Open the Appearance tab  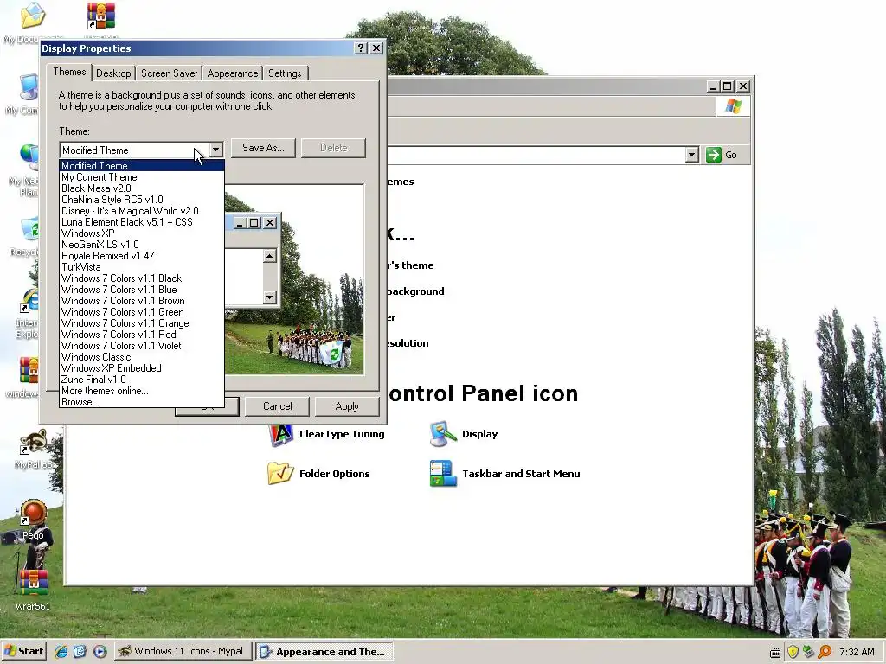pyautogui.click(x=232, y=73)
